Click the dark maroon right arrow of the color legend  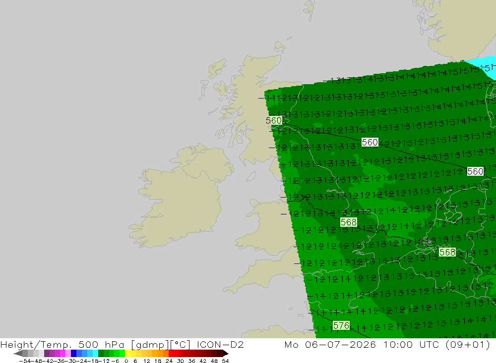(226, 354)
